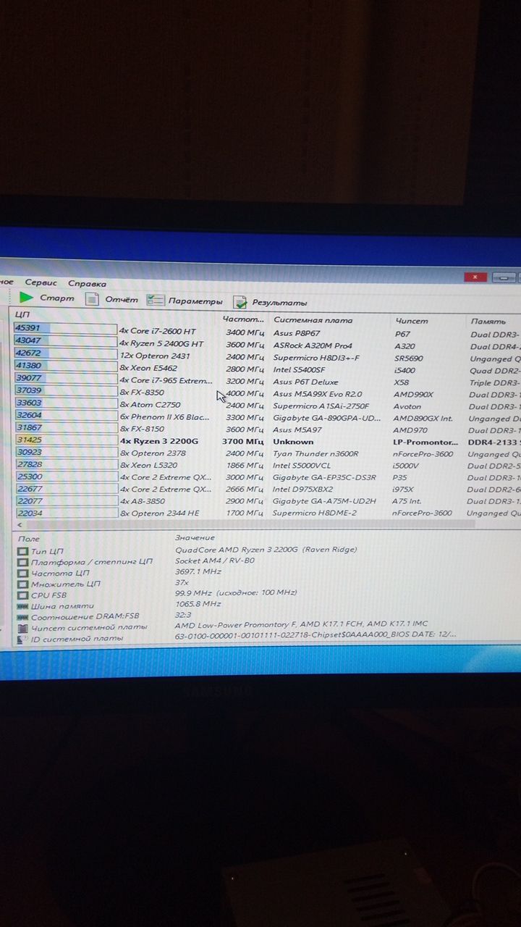This screenshot has width=521, height=927.
Task: Click the Старт button label
Action: tap(57, 298)
